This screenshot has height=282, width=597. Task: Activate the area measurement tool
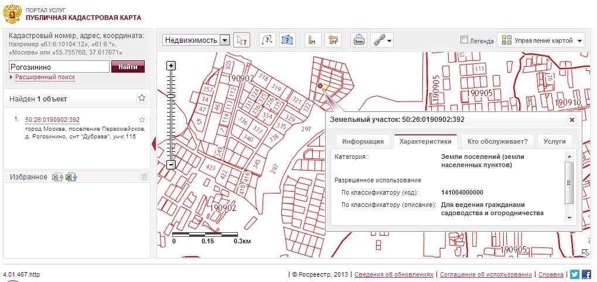click(x=333, y=40)
